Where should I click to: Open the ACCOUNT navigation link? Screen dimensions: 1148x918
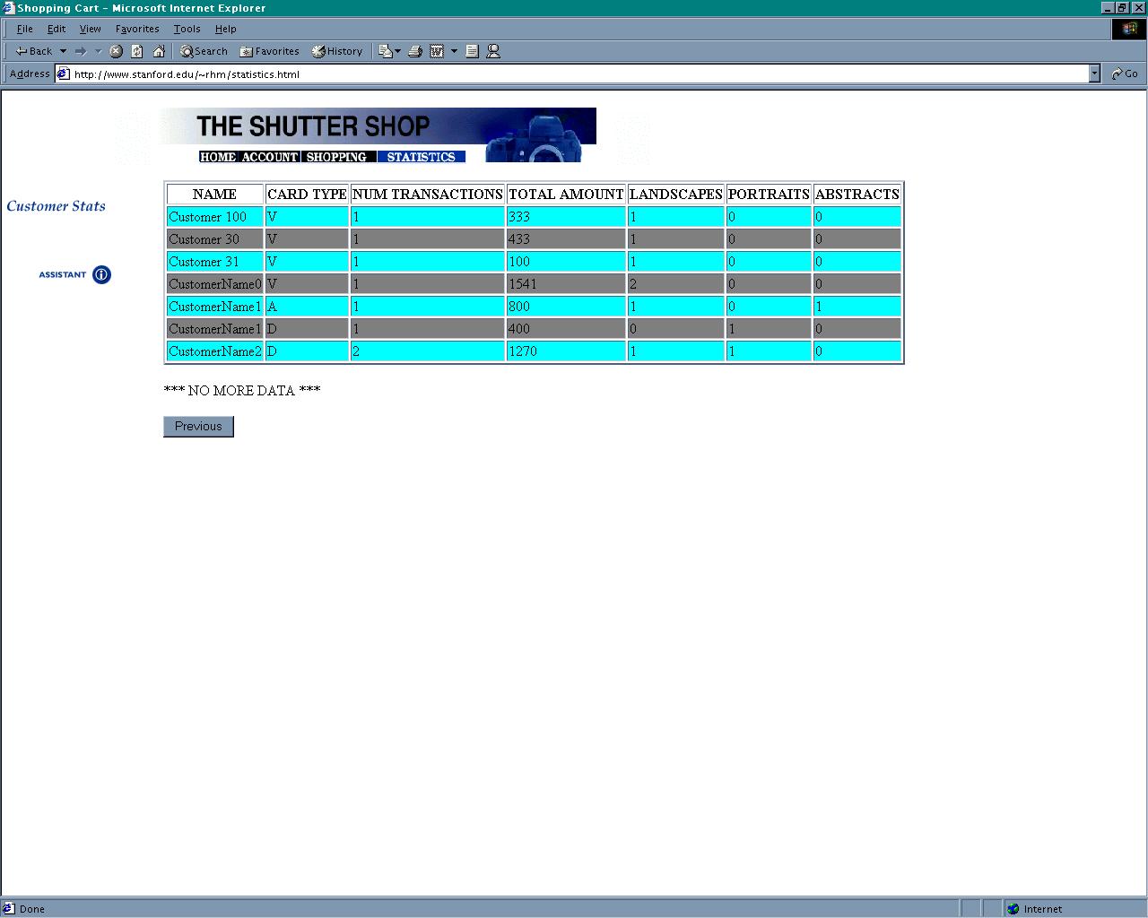tap(269, 157)
